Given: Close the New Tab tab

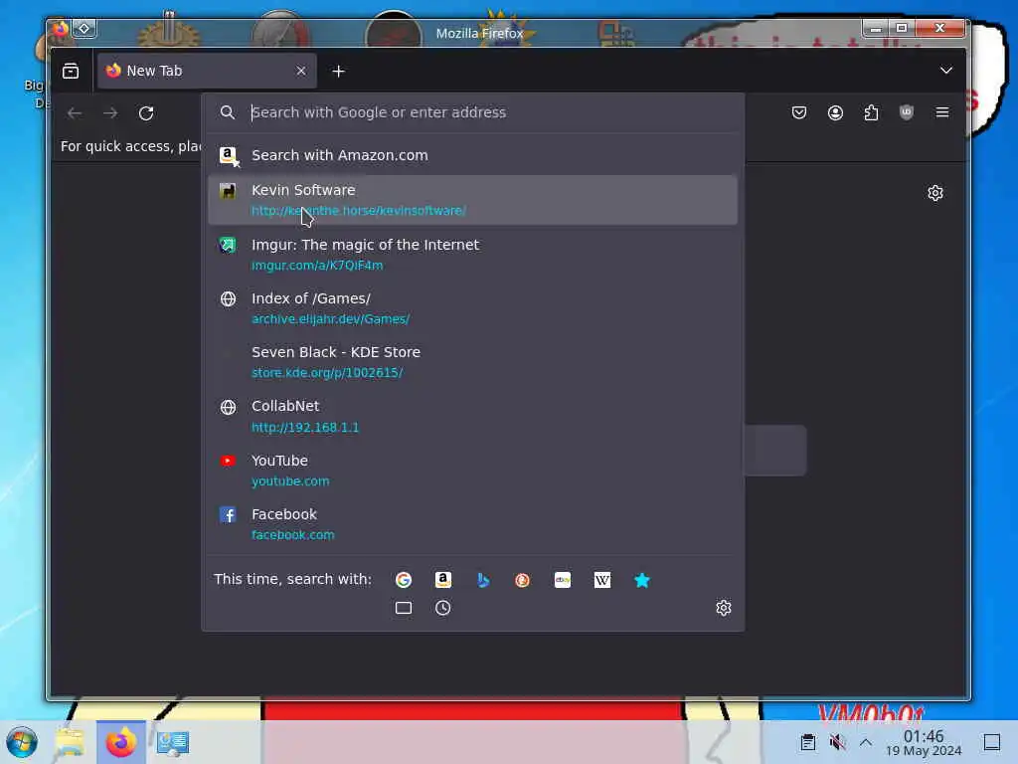Looking at the screenshot, I should click(300, 71).
